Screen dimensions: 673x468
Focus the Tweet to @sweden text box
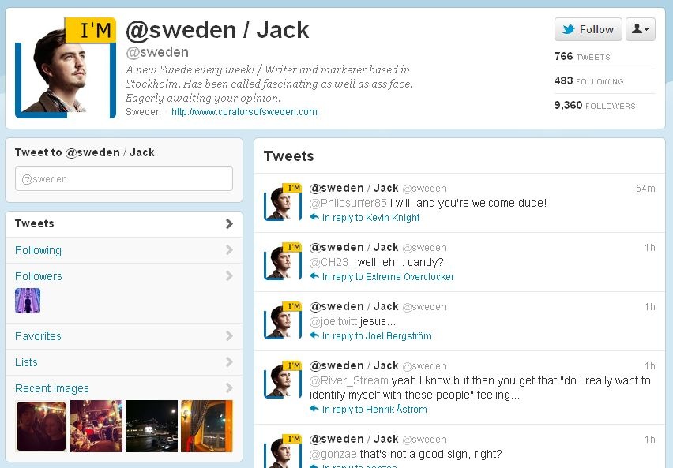tap(123, 178)
